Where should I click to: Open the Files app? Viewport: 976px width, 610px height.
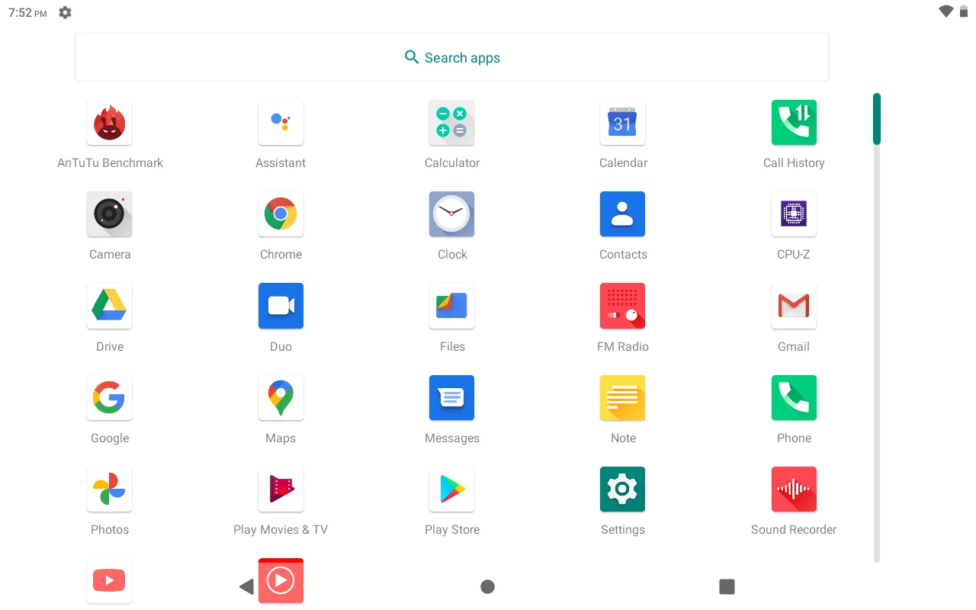click(452, 306)
